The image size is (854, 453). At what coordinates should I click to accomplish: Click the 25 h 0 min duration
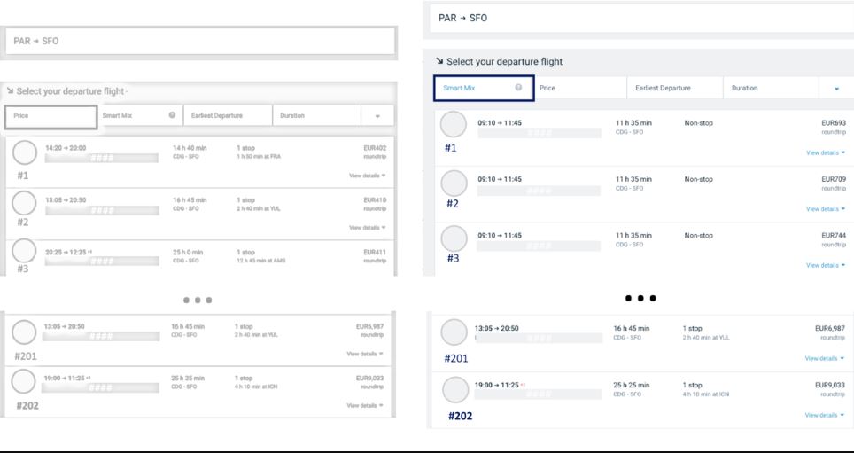pos(188,253)
